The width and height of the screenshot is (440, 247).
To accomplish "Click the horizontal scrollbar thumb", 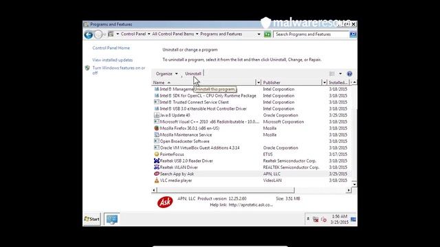I will pos(225,190).
